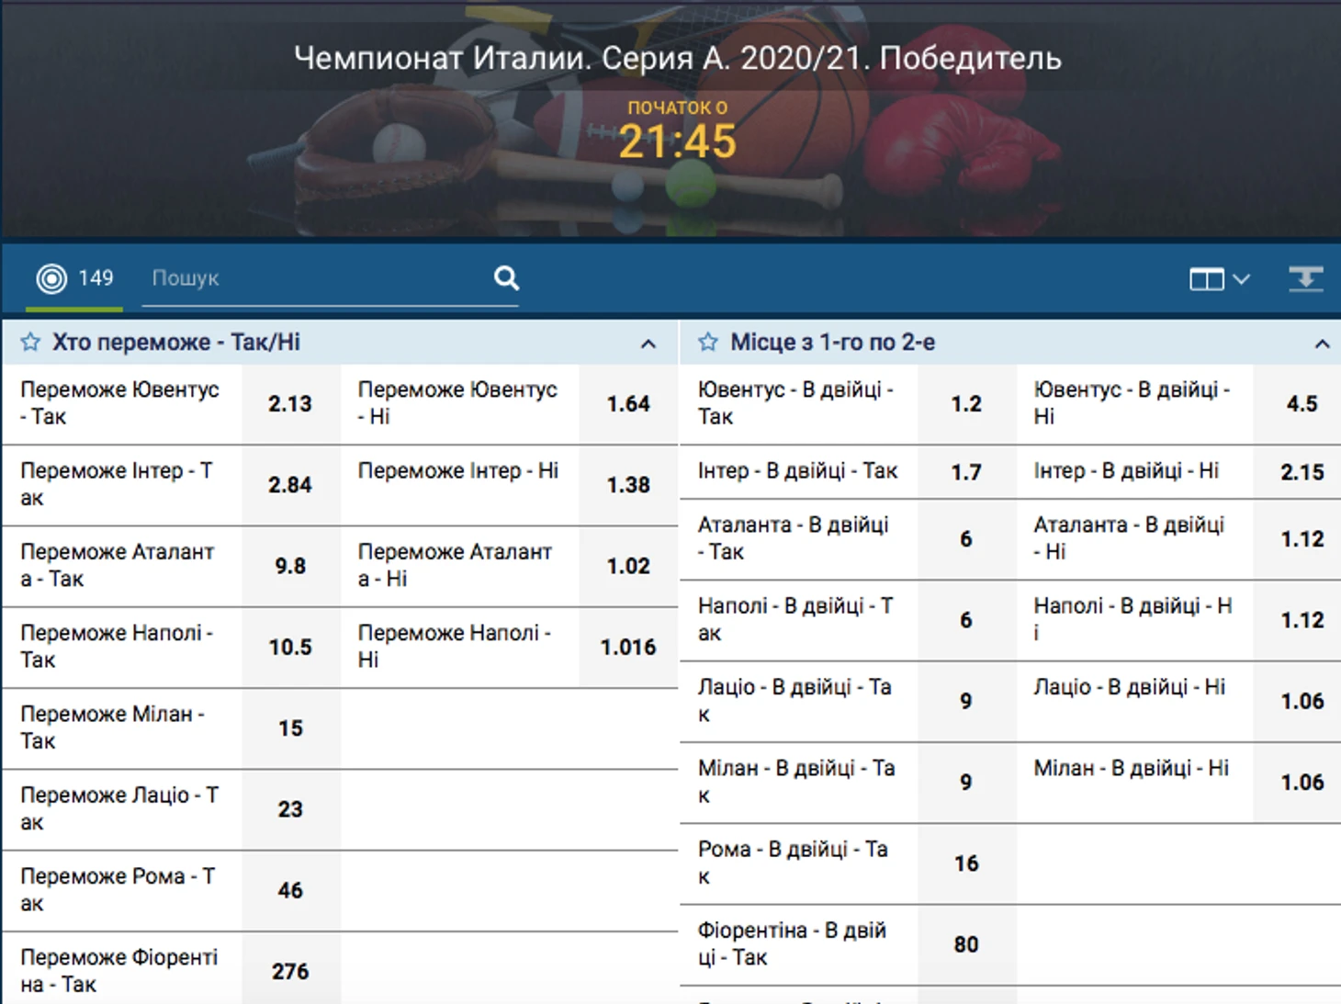Click 'Наполі - В двійці - Ні' label
Image resolution: width=1341 pixels, height=1004 pixels.
[1133, 619]
